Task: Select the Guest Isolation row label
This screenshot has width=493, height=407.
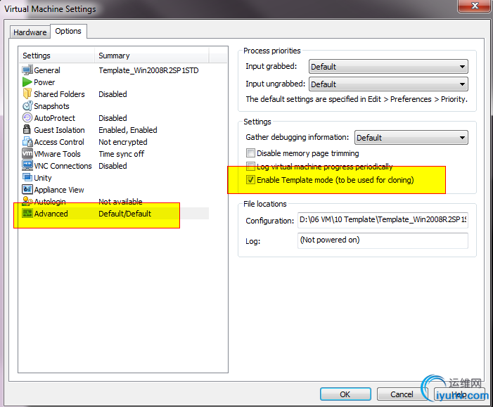Action: pyautogui.click(x=59, y=130)
